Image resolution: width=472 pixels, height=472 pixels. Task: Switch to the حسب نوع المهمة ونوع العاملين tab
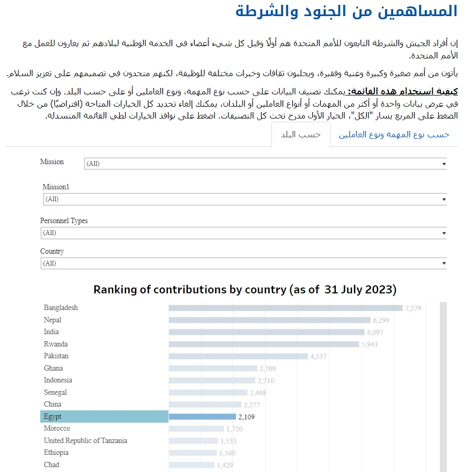pos(394,135)
